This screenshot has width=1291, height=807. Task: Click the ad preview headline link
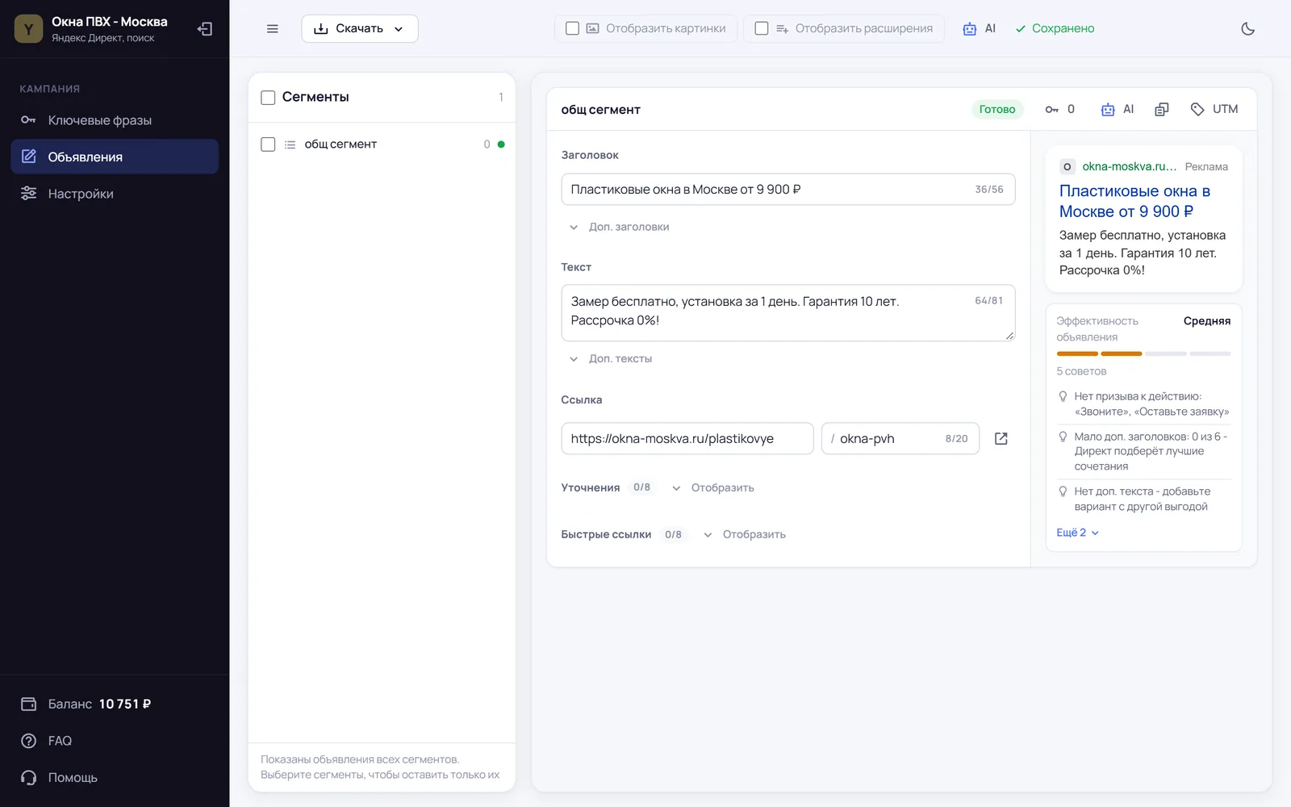click(1134, 201)
